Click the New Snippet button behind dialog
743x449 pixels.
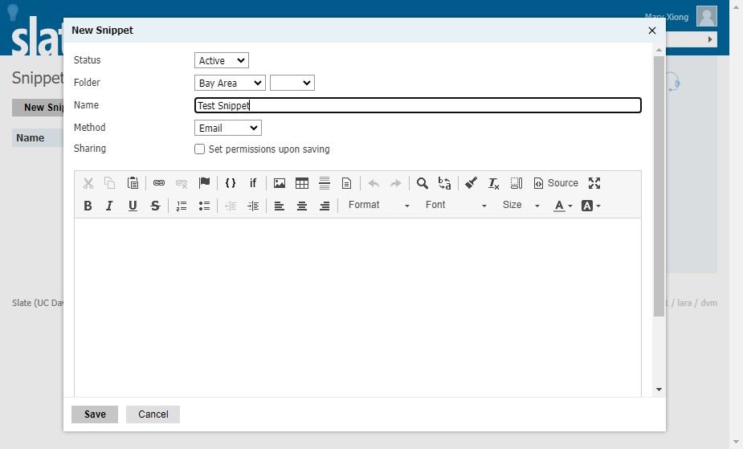point(39,108)
